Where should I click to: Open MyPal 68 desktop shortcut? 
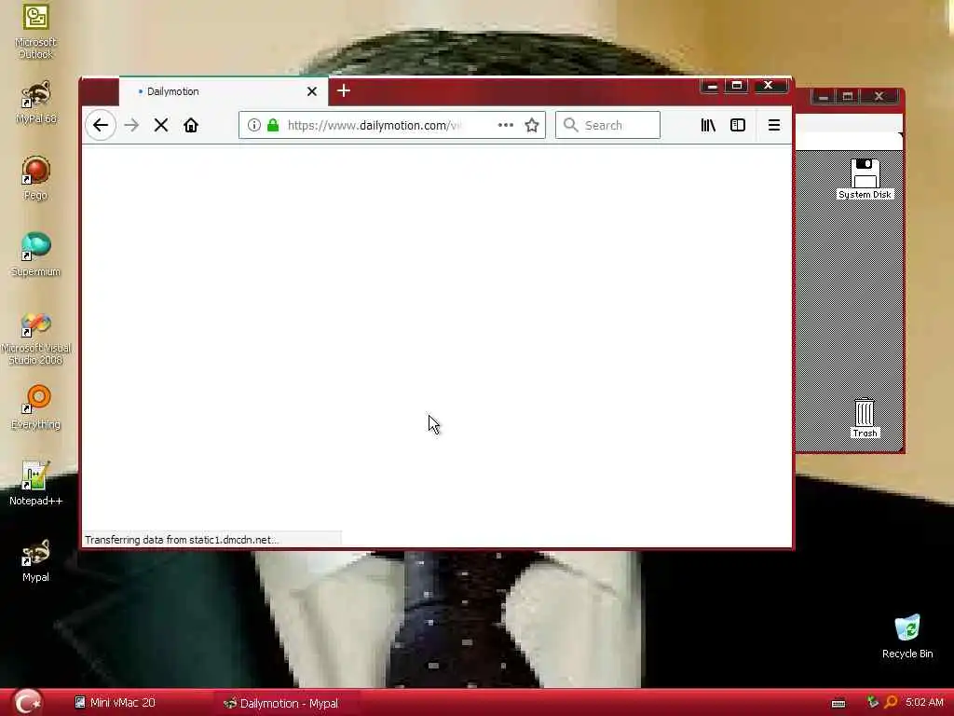[35, 103]
